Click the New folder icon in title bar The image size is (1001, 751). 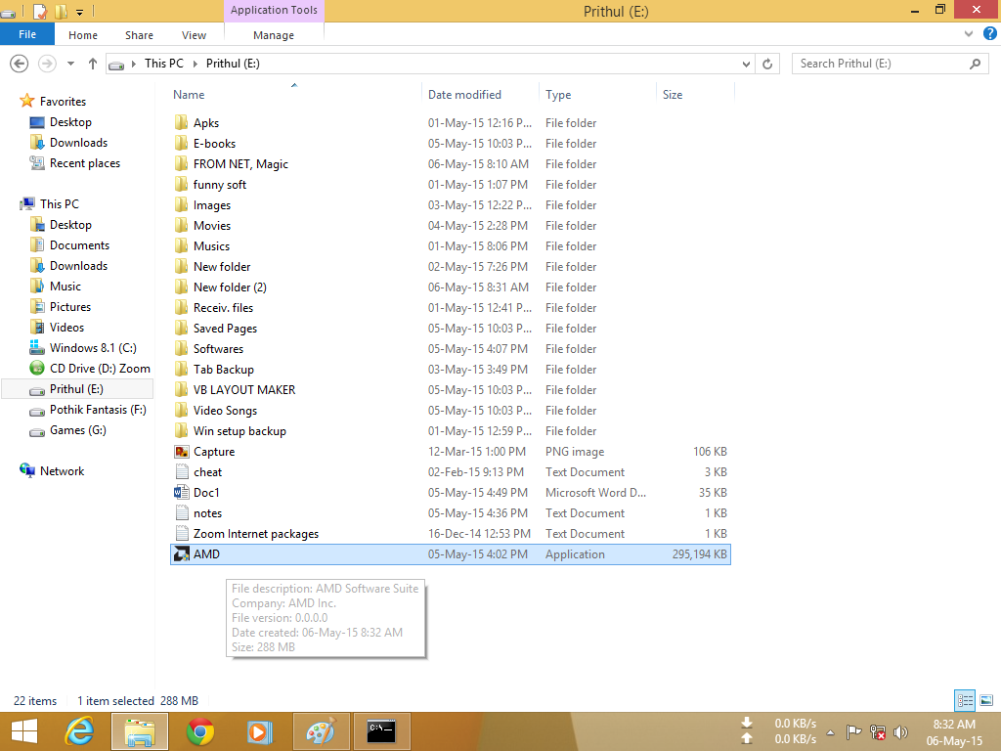click(62, 11)
